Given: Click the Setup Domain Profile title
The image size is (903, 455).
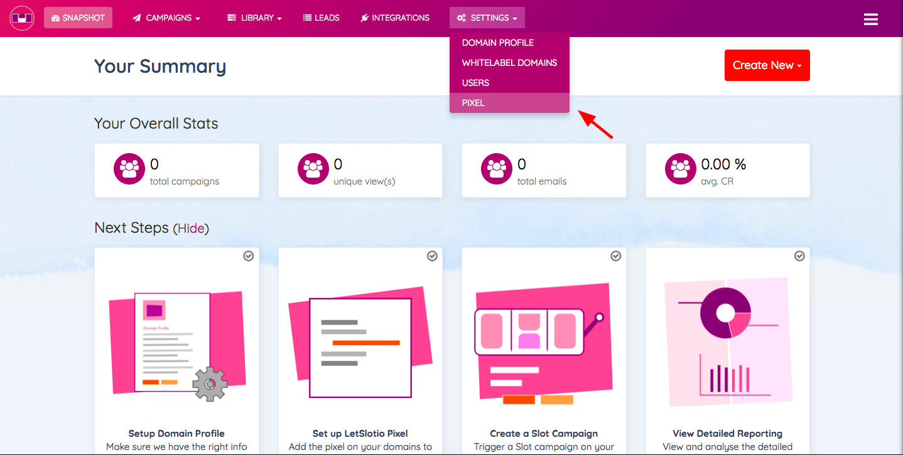Looking at the screenshot, I should (176, 434).
